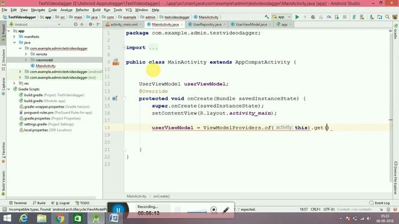Open Project Structure toolbar icon
This screenshot has width=399, height=224.
380,17
